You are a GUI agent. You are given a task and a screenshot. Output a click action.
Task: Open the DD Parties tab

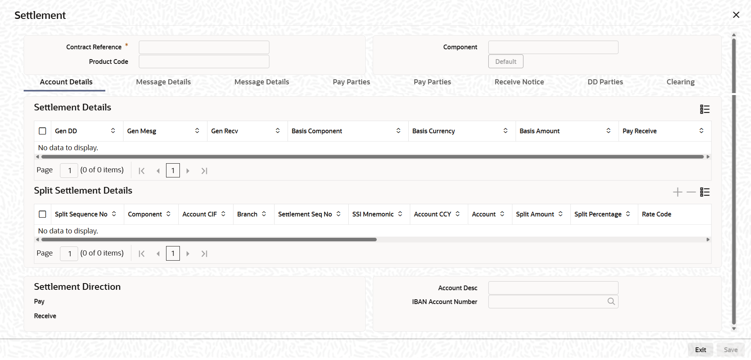click(x=605, y=82)
